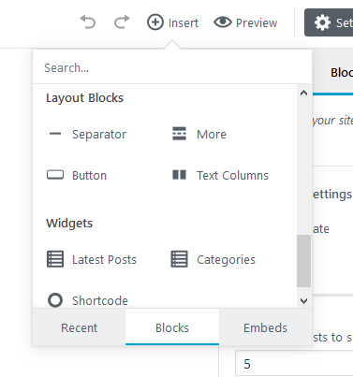353x377 pixels.
Task: Insert a Button block
Action: [77, 175]
